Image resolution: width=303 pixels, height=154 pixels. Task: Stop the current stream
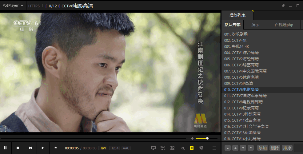[x=18, y=148]
